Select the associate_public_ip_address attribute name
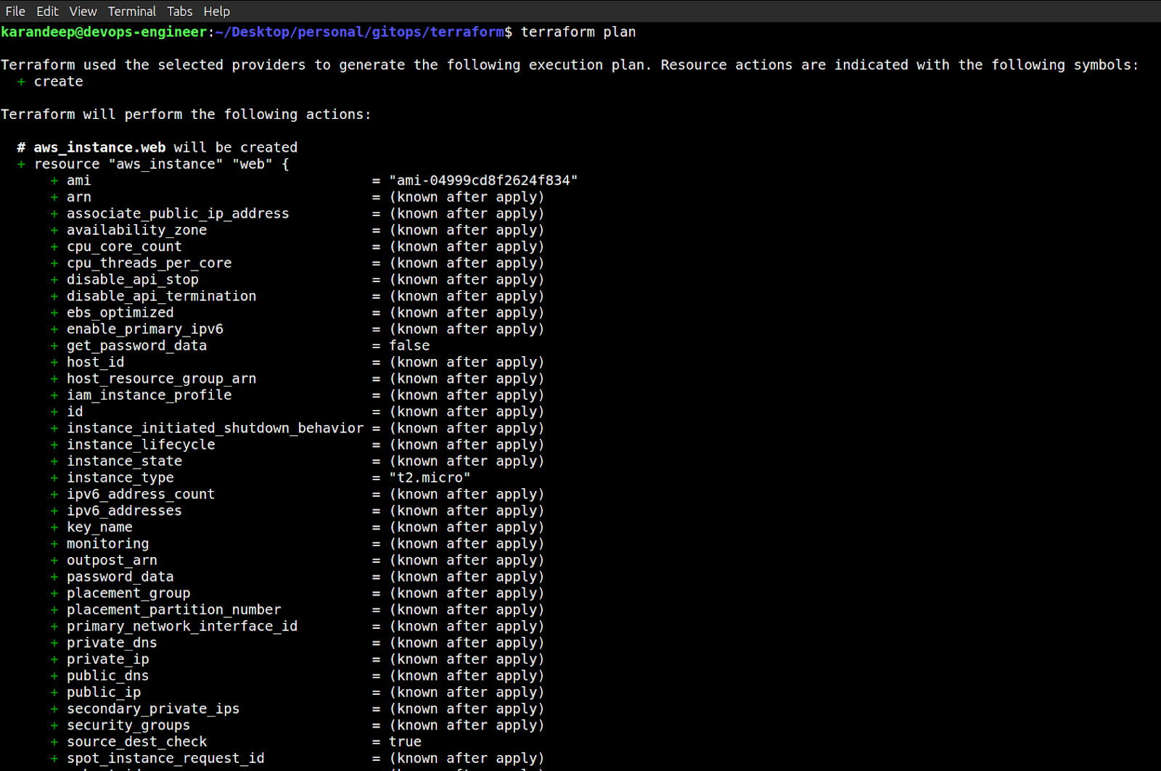This screenshot has height=771, width=1161. (177, 213)
